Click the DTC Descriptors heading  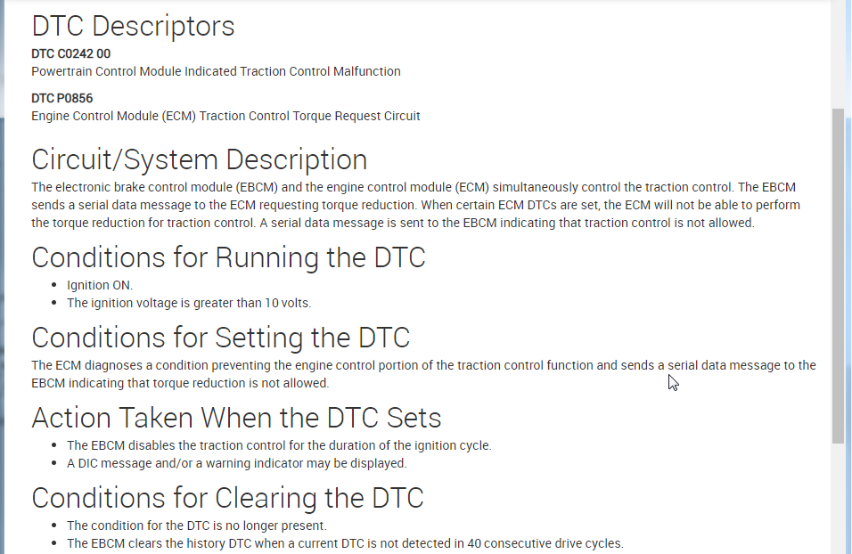(133, 27)
